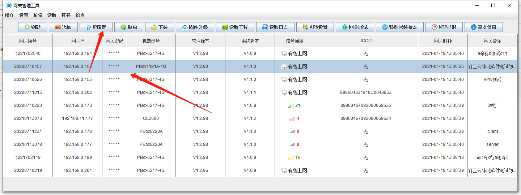Select gateway row 1021702540

pyautogui.click(x=28, y=53)
